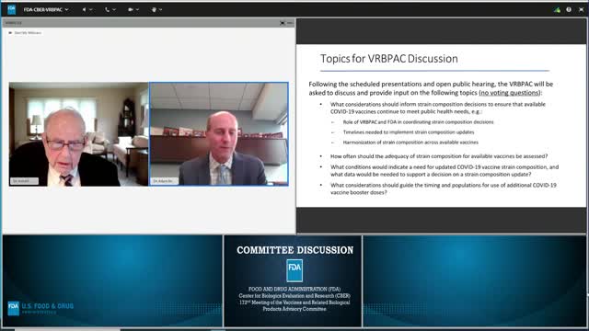Click the Harmonization of strain composition bullet
589x331 pixels.
tap(410, 143)
